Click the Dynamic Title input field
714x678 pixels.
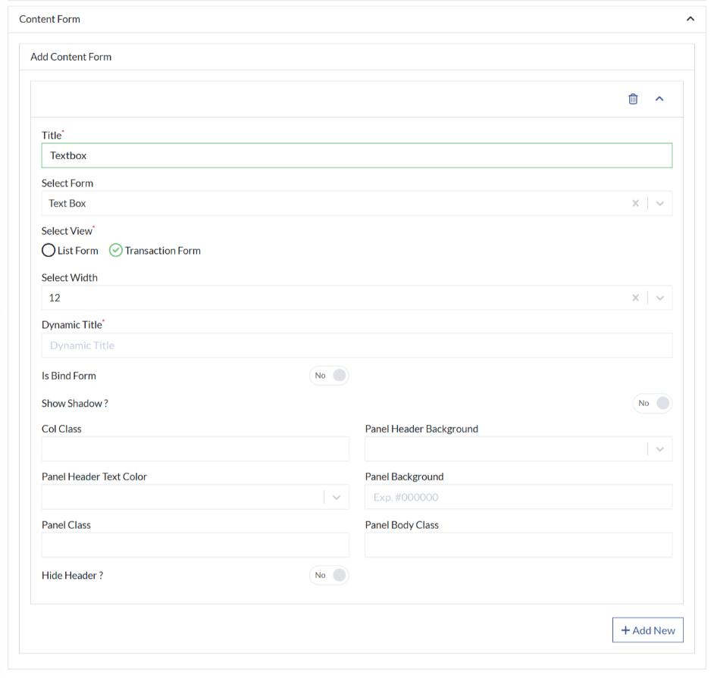[356, 345]
